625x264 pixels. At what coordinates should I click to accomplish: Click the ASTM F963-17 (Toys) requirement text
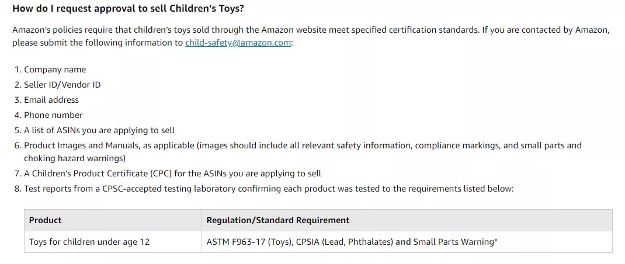pos(249,242)
